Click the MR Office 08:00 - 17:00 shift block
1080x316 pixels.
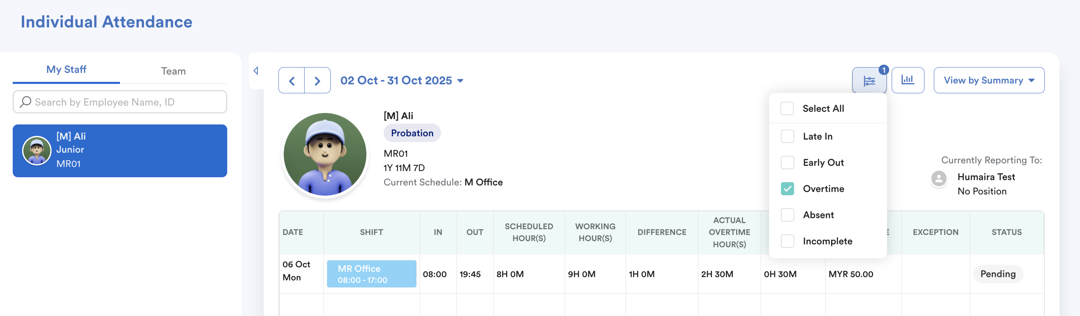click(x=371, y=274)
